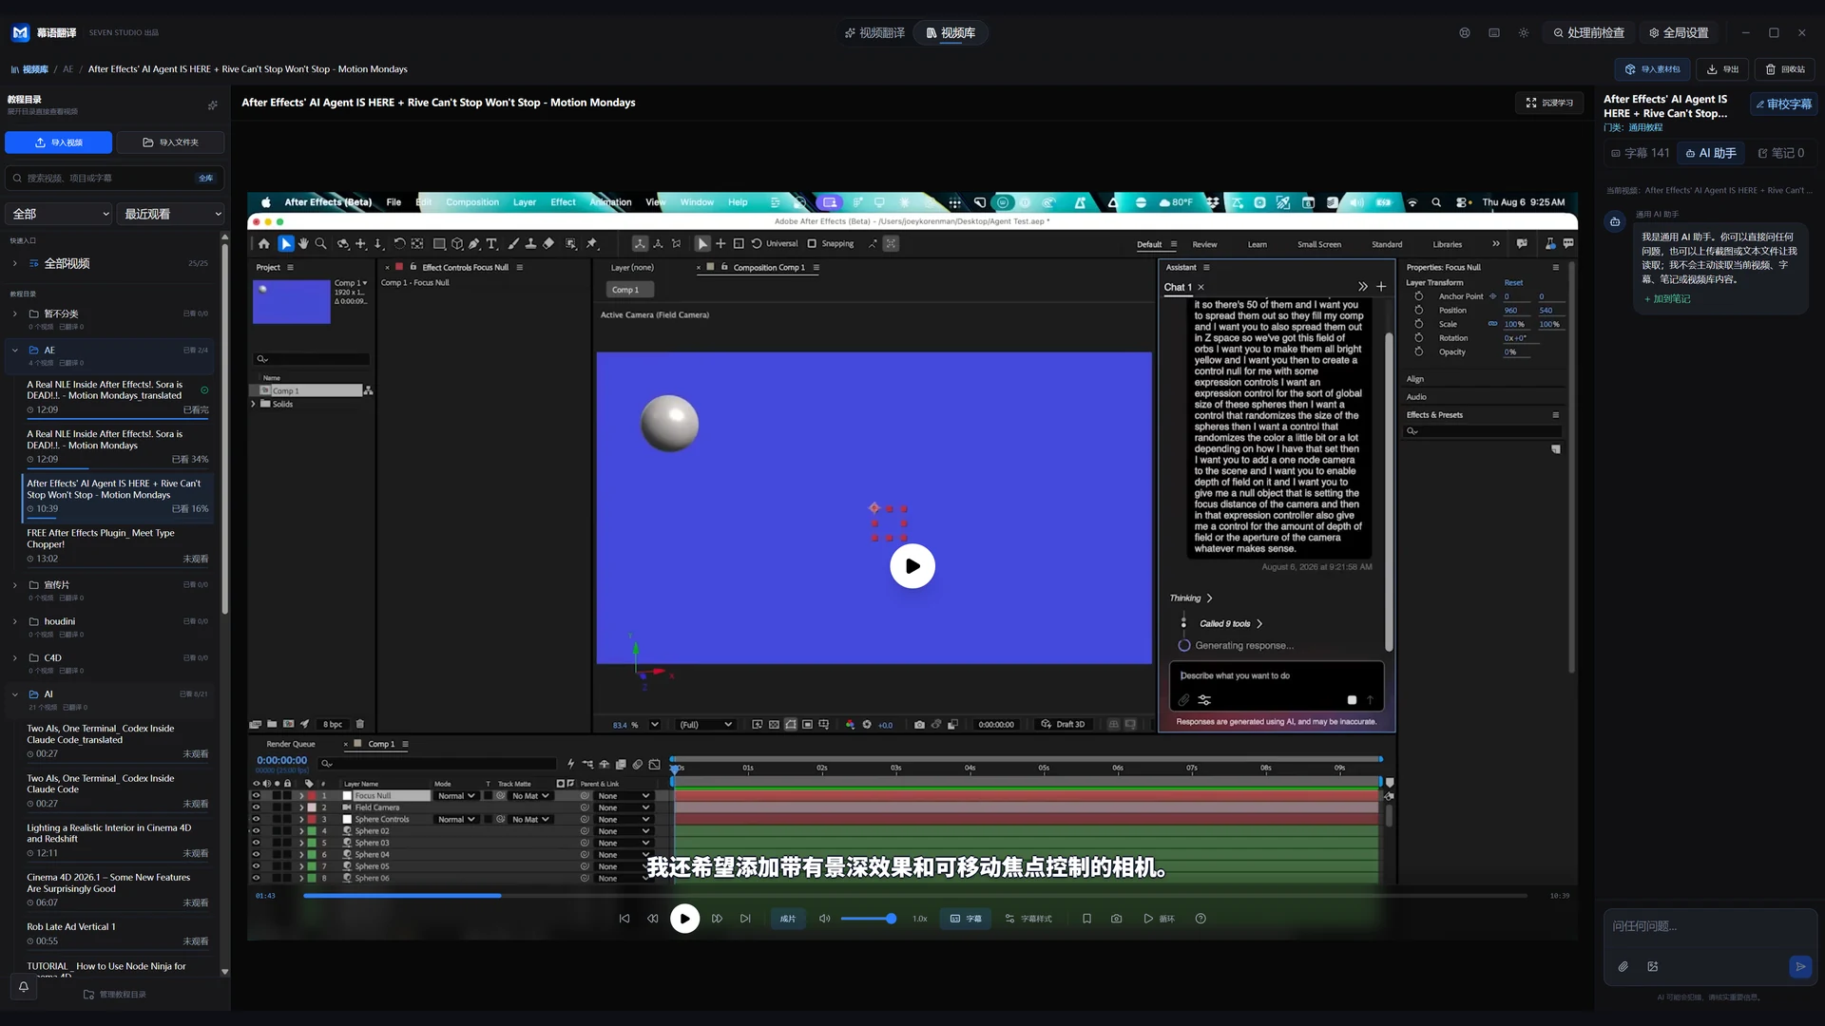Toggle the light/dark theme sun icon
1825x1026 pixels.
pos(1524,33)
